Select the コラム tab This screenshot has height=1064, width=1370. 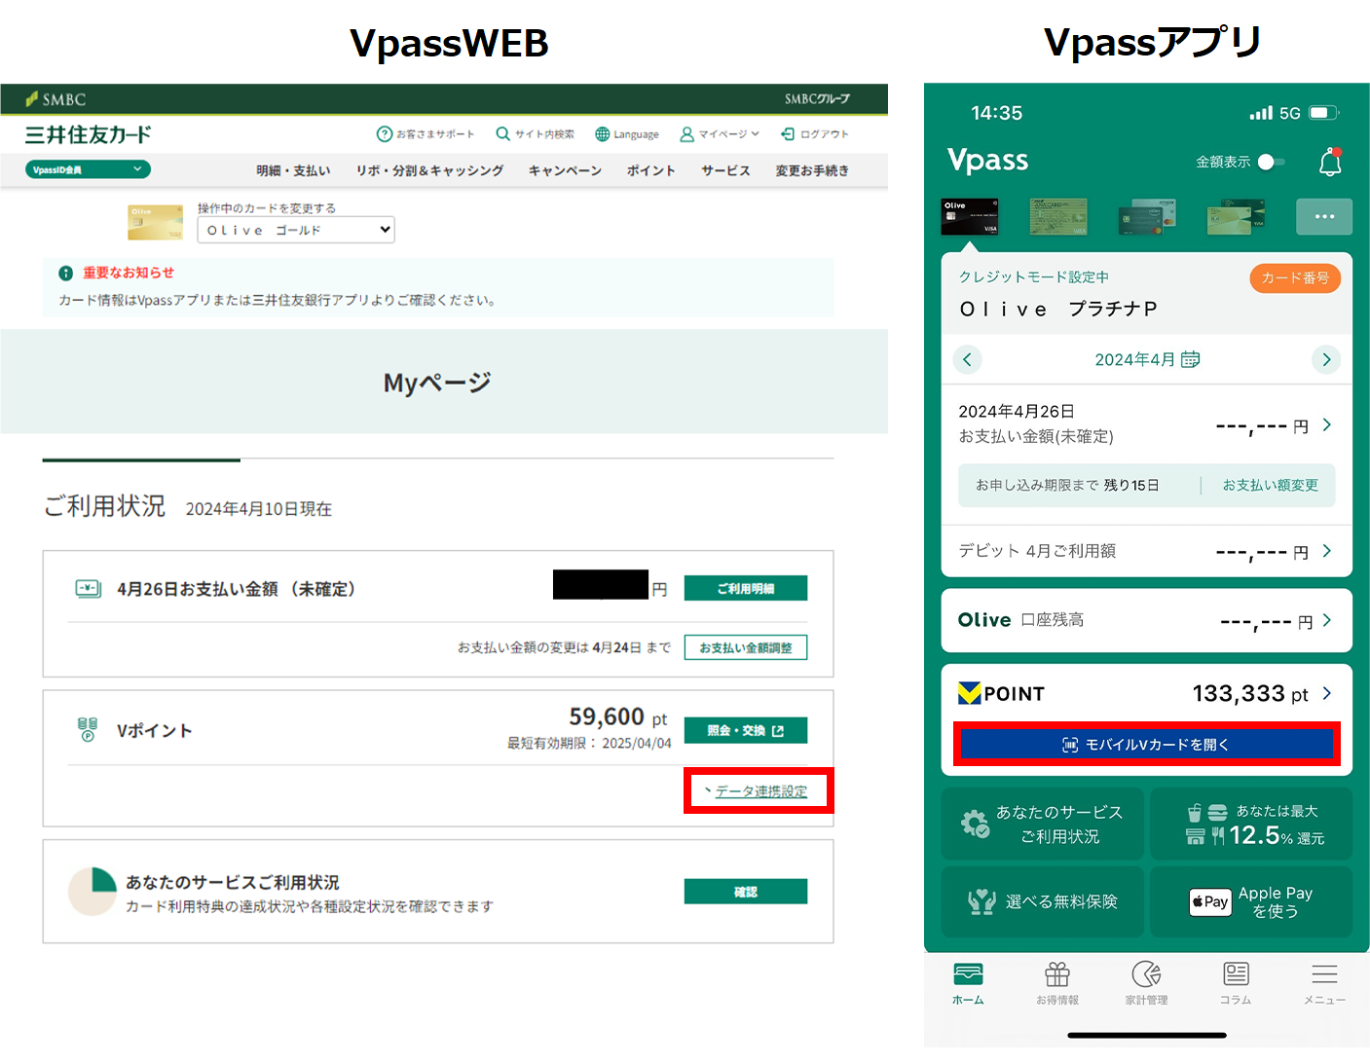pos(1236,983)
